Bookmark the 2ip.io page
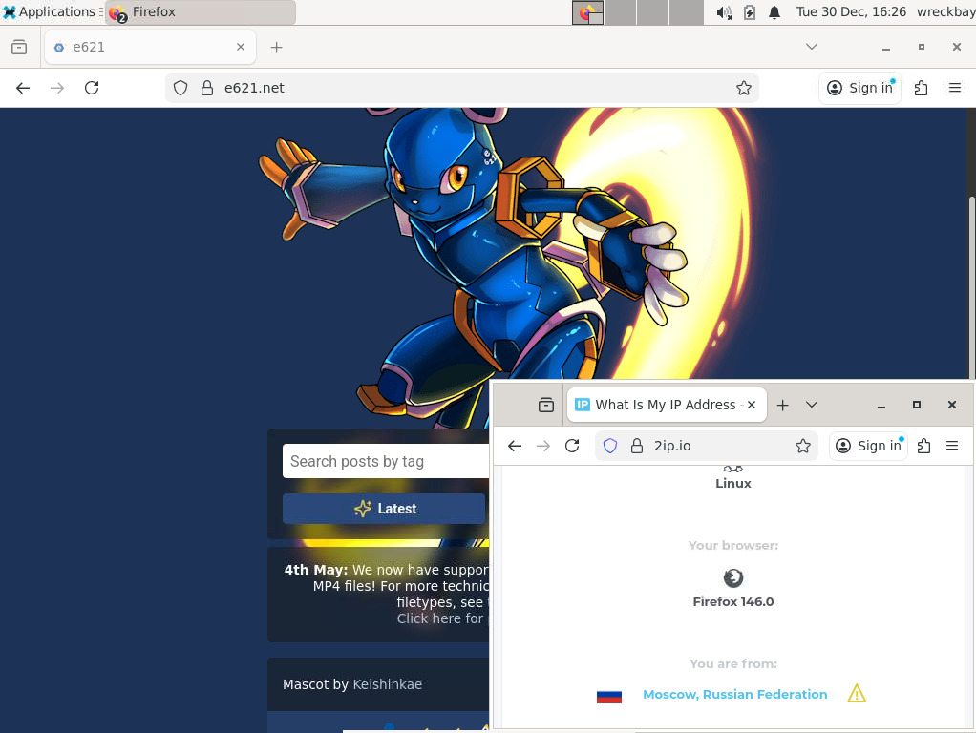The image size is (976, 733). 803,446
